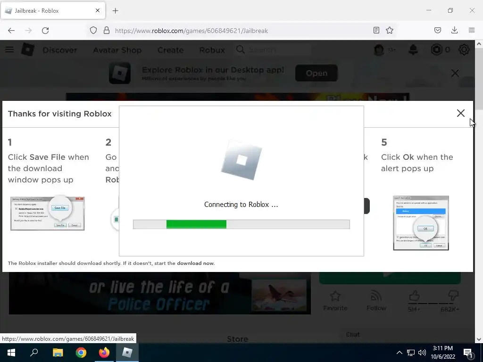Image resolution: width=483 pixels, height=362 pixels.
Task: Launch Chrome from the taskbar
Action: (81, 353)
